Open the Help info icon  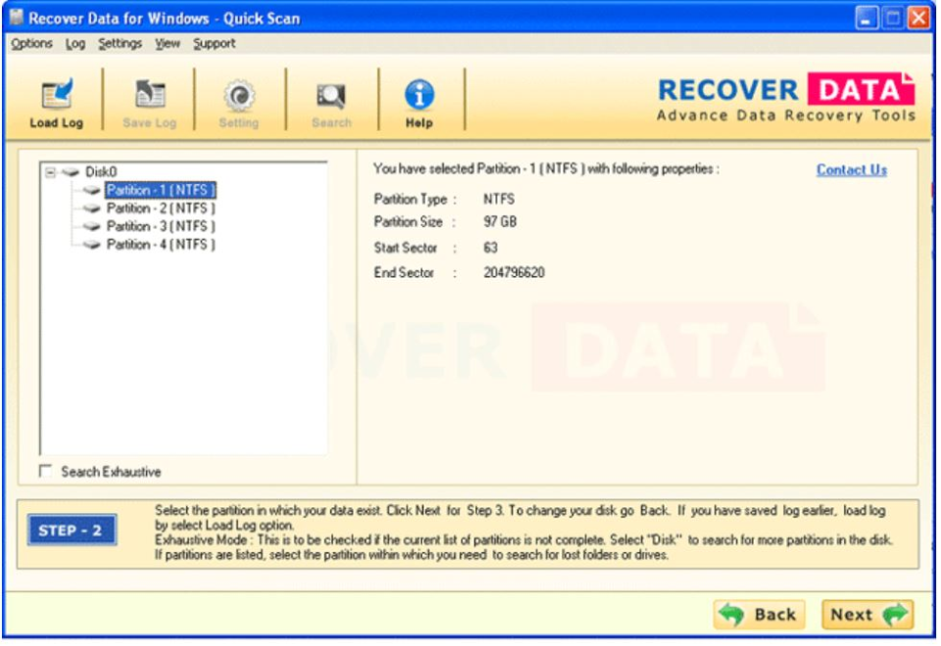419,95
